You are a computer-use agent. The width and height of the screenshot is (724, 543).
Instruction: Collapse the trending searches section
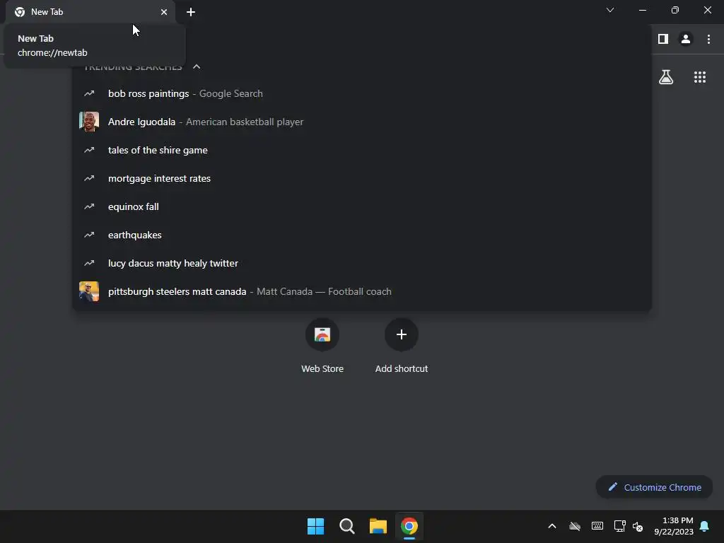pos(197,66)
